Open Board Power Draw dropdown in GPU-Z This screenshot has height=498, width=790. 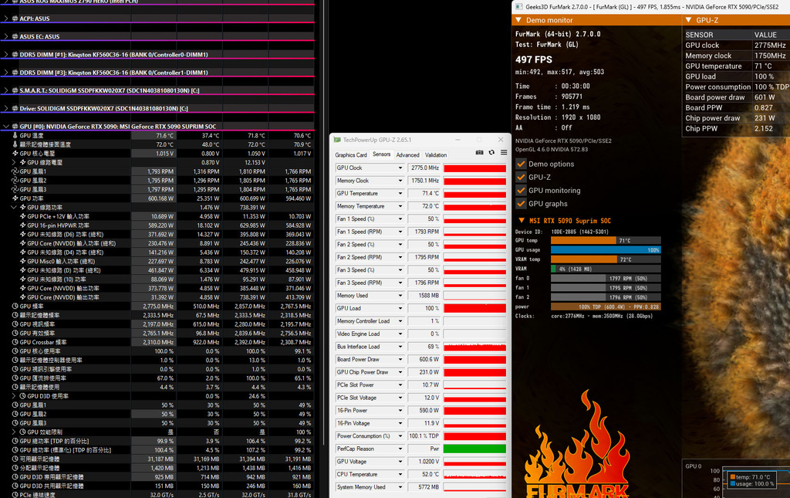[x=400, y=359]
